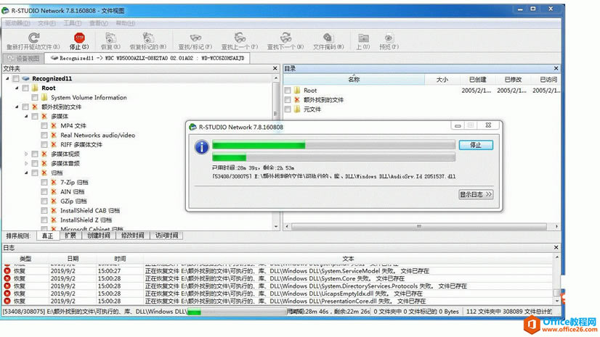Screen dimensions: 600x337
Task: Check the Real Networks audio/video checkbox
Action: (44, 135)
